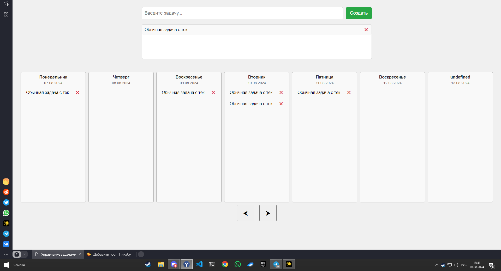Image resolution: width=501 pixels, height=271 pixels.
Task: Go to previous week with left arrow
Action: 245,213
